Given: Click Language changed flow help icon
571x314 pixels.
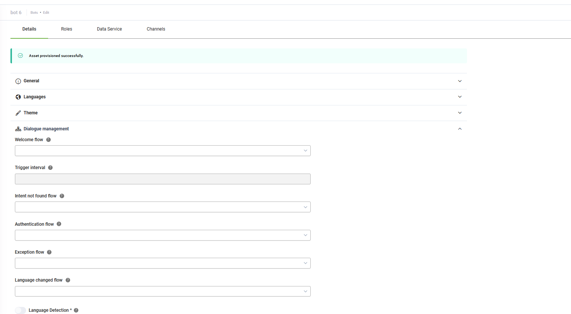Looking at the screenshot, I should click(x=68, y=280).
